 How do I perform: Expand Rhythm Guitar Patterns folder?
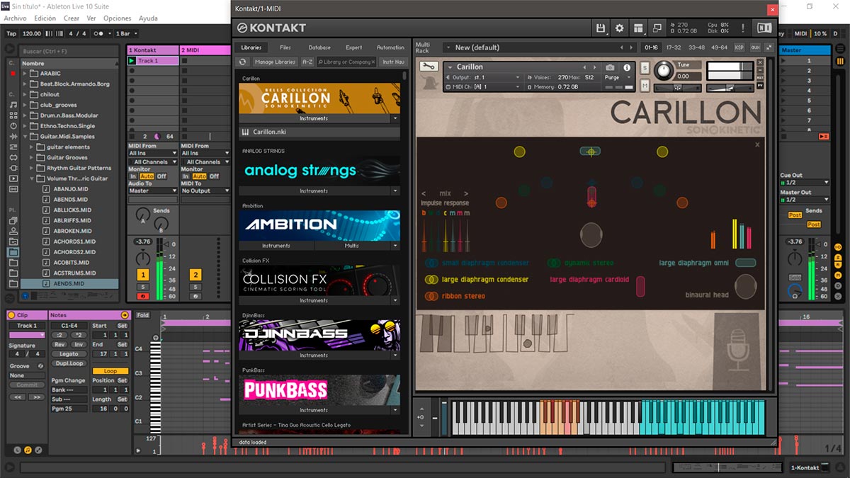pos(33,169)
